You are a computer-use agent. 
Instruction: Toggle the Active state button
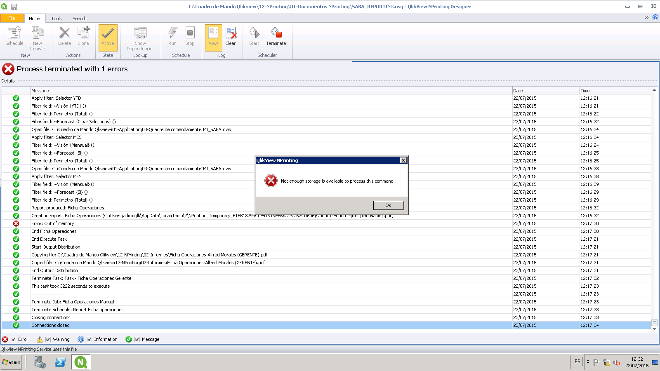click(108, 38)
